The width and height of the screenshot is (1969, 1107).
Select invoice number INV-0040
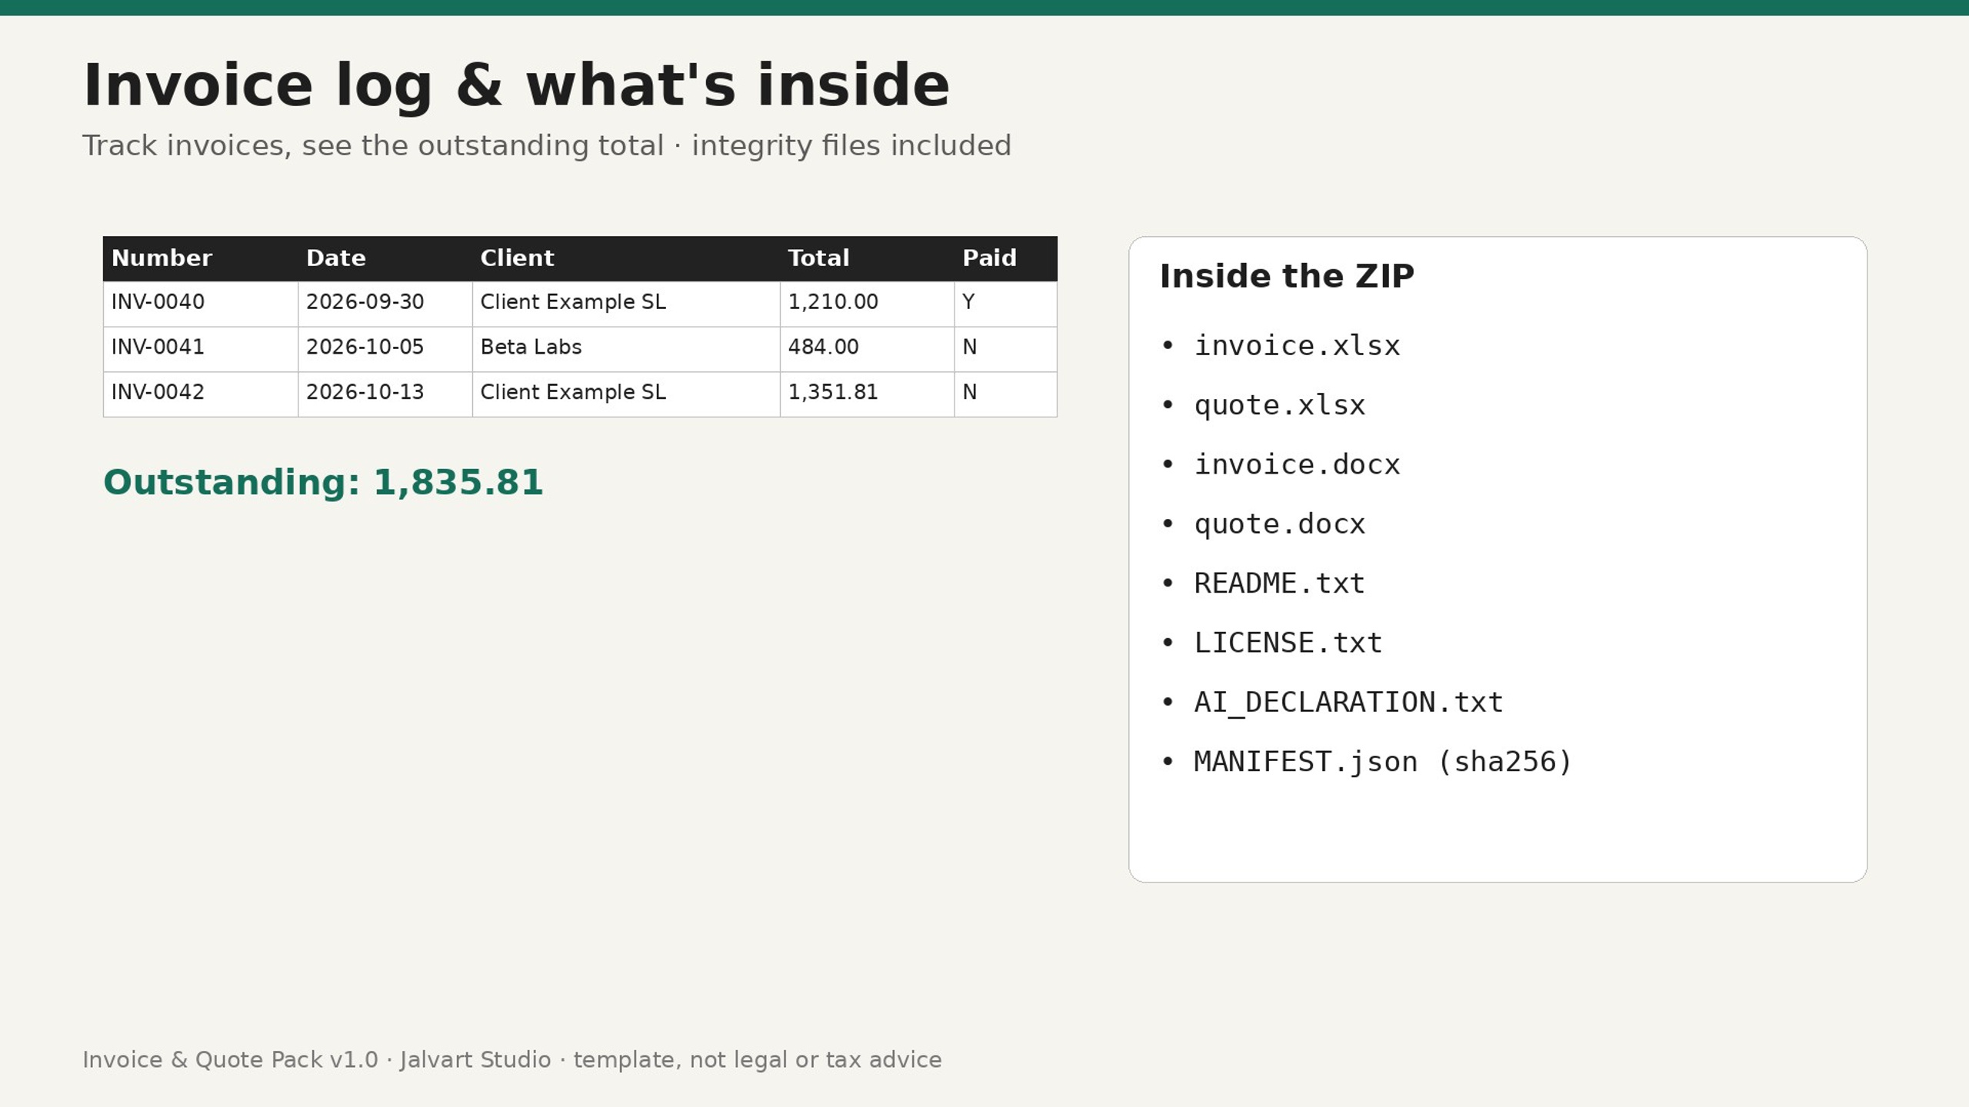[x=158, y=302]
